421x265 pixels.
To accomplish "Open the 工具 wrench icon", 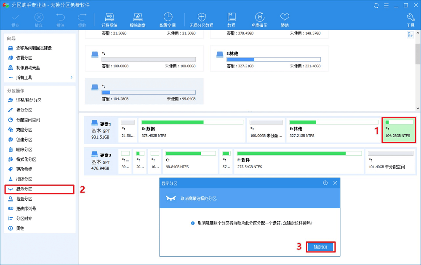I will [410, 17].
